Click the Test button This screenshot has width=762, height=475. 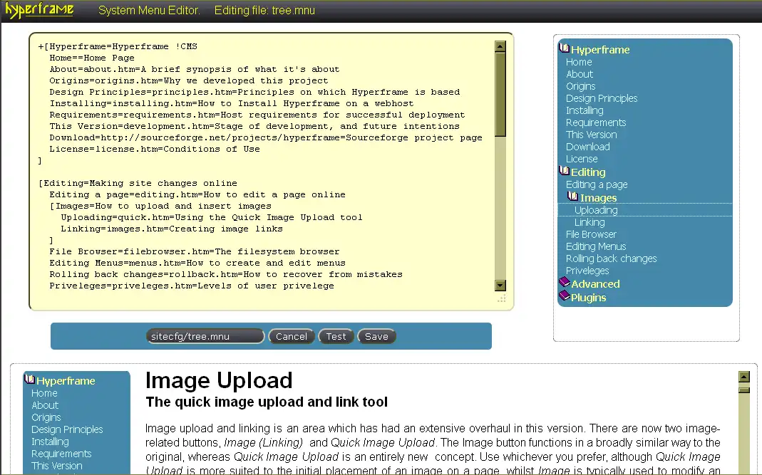tap(336, 337)
